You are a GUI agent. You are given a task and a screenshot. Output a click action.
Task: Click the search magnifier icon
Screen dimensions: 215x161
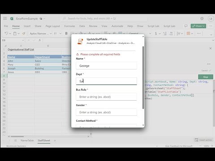point(64,18)
